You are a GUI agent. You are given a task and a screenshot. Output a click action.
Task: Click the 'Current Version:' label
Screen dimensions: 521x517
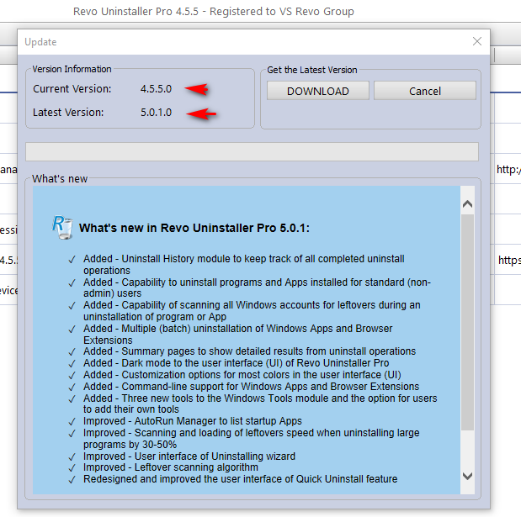[72, 89]
